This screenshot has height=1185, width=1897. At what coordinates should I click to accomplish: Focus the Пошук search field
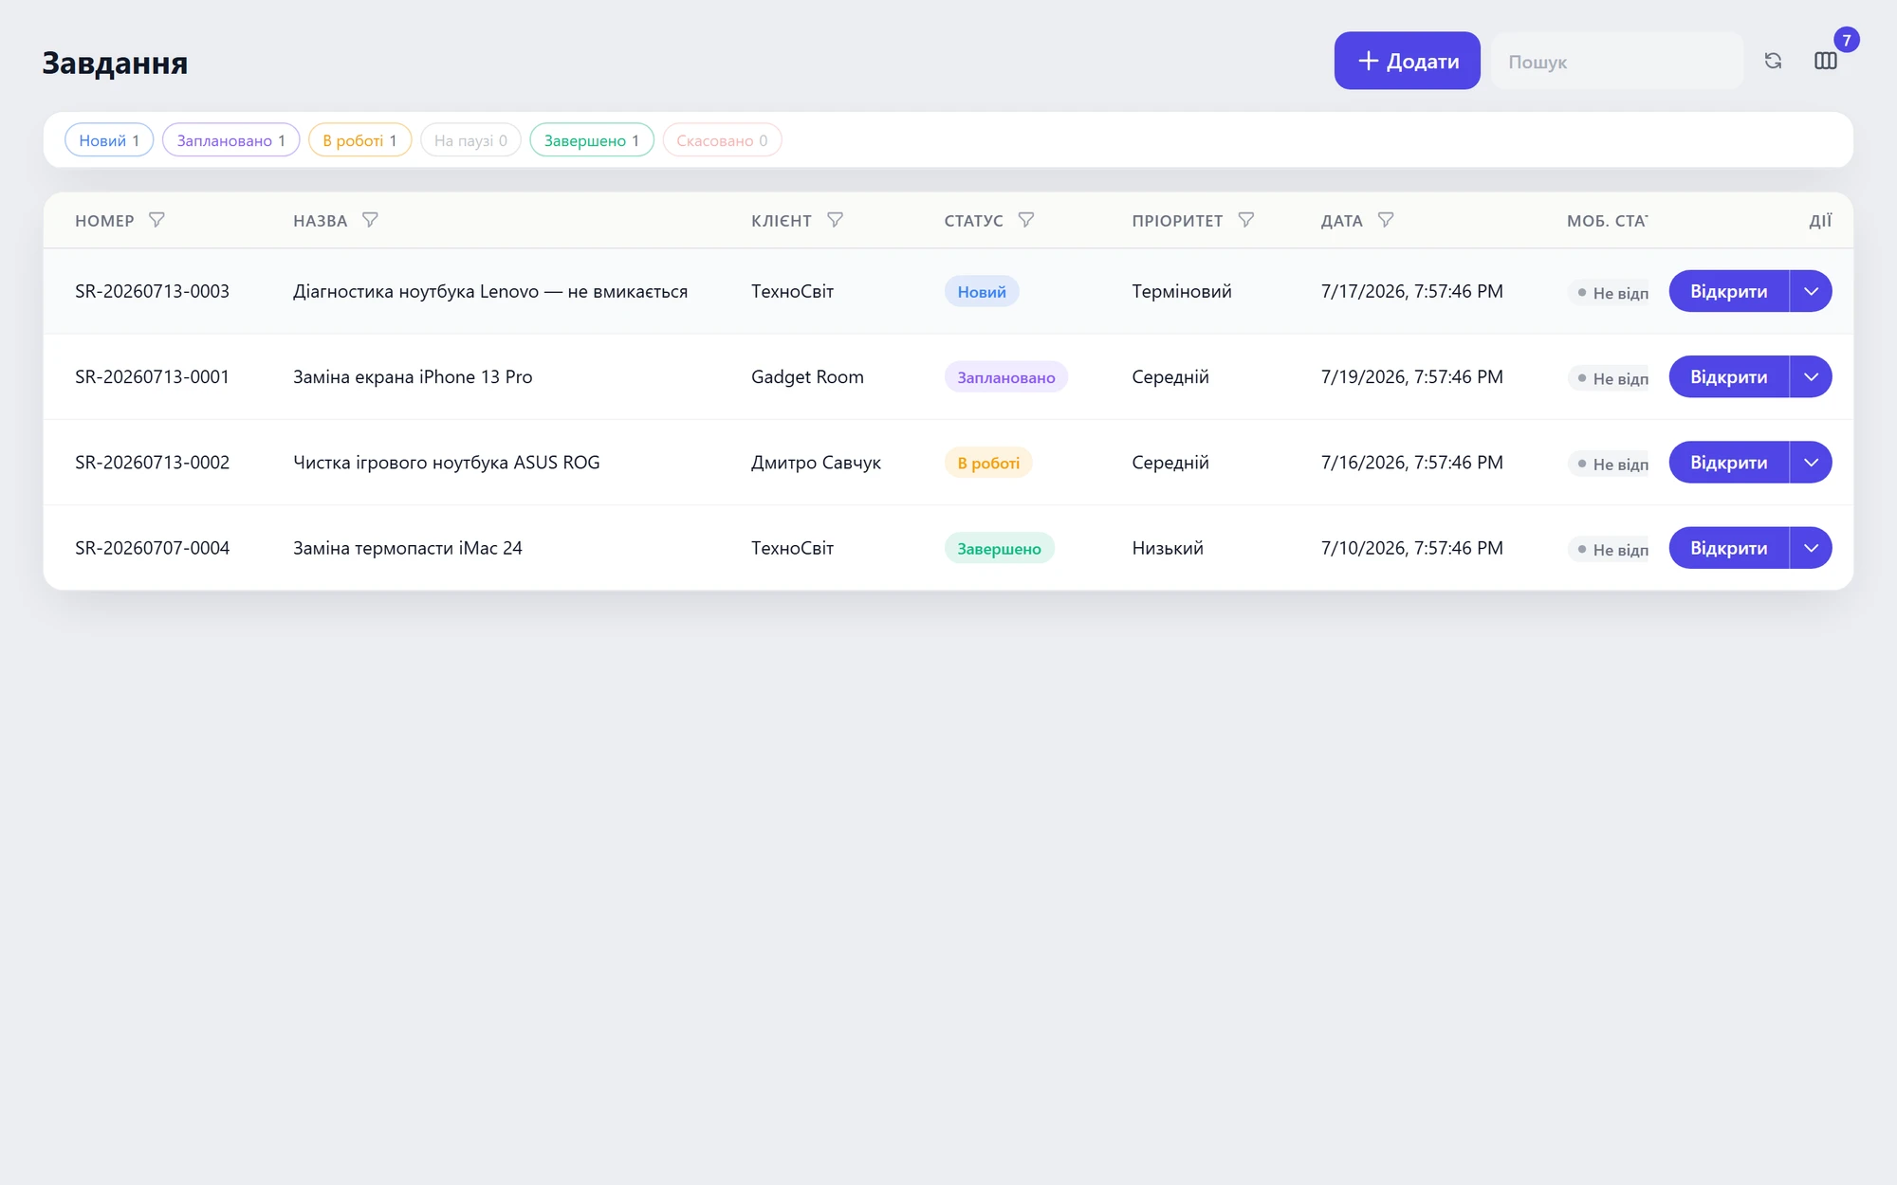pyautogui.click(x=1617, y=61)
